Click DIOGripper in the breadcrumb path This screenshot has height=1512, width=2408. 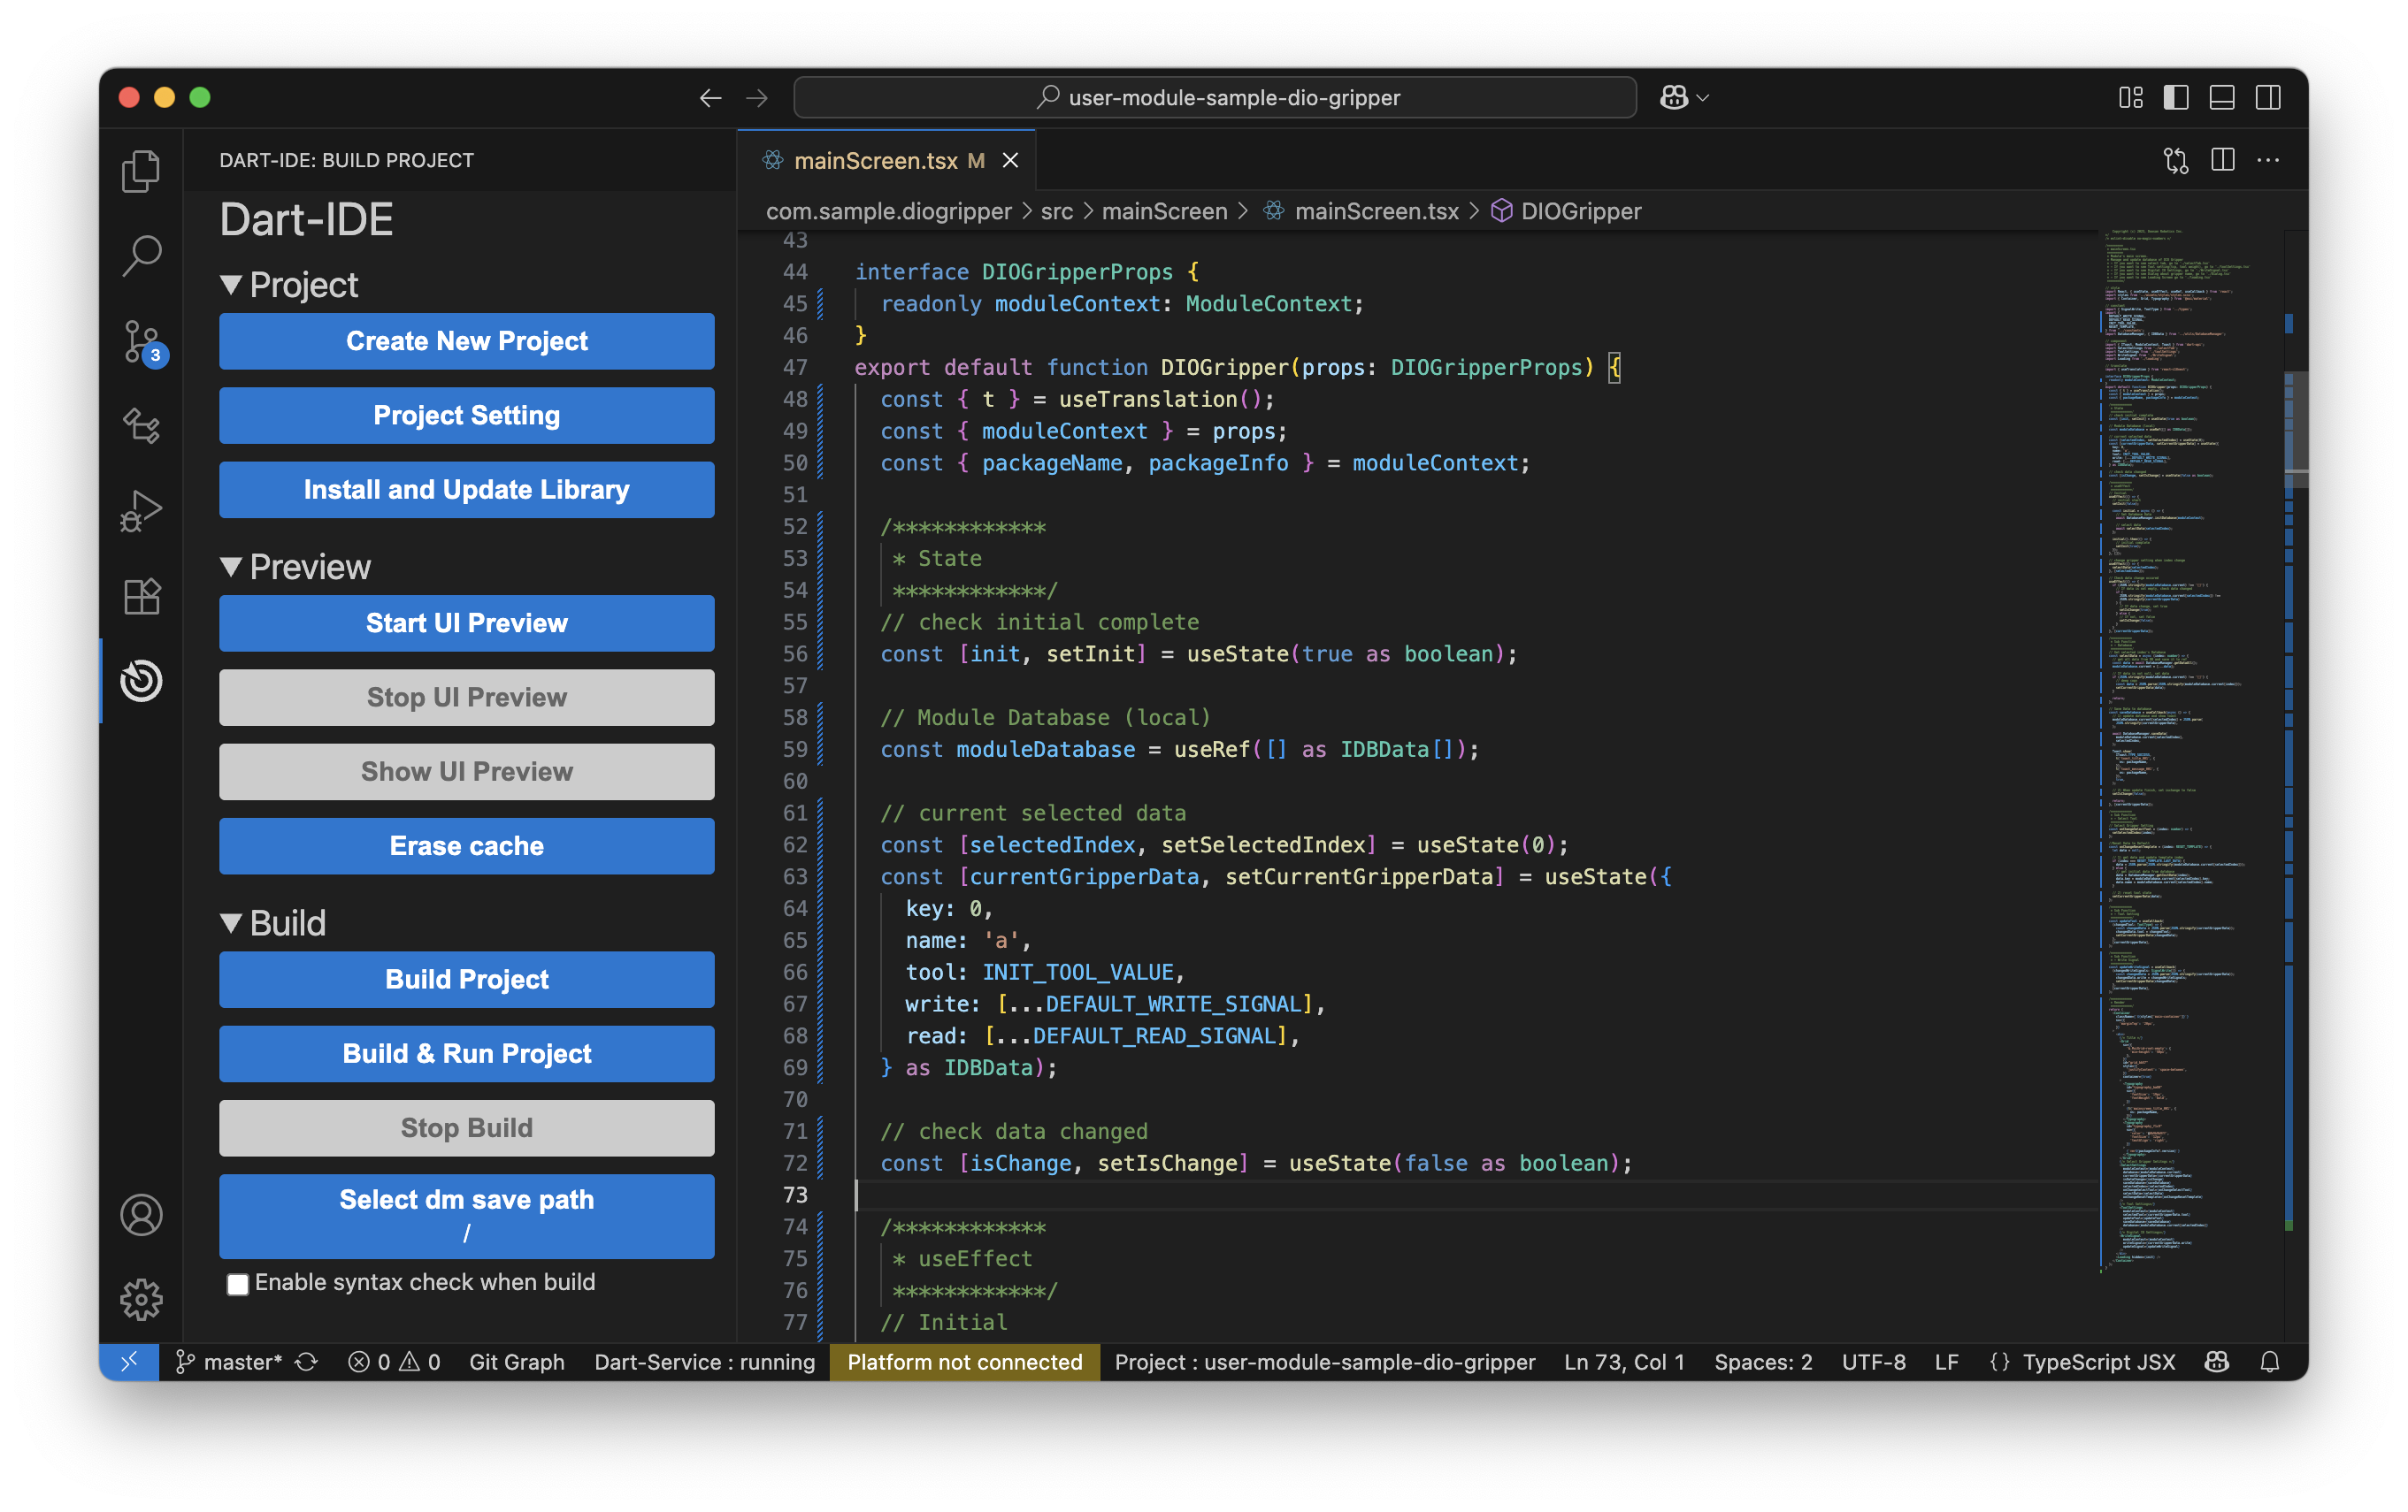(x=1580, y=210)
